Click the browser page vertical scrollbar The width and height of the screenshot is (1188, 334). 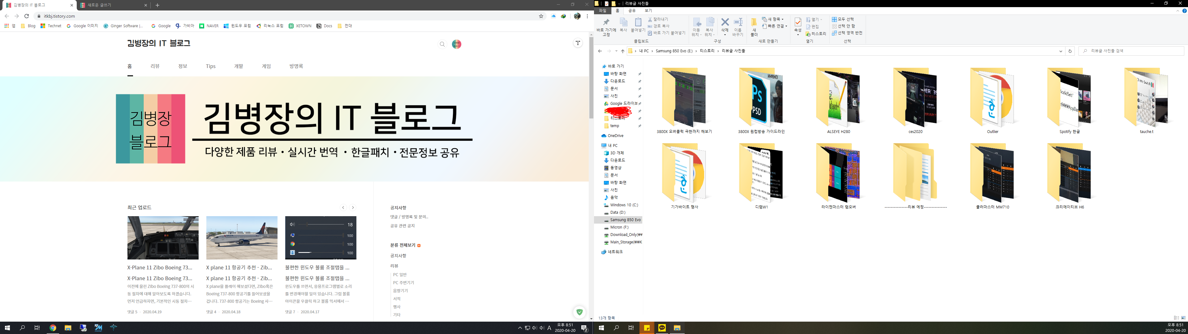[x=591, y=79]
